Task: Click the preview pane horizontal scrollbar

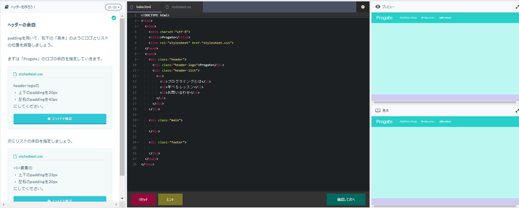Action: [444, 102]
